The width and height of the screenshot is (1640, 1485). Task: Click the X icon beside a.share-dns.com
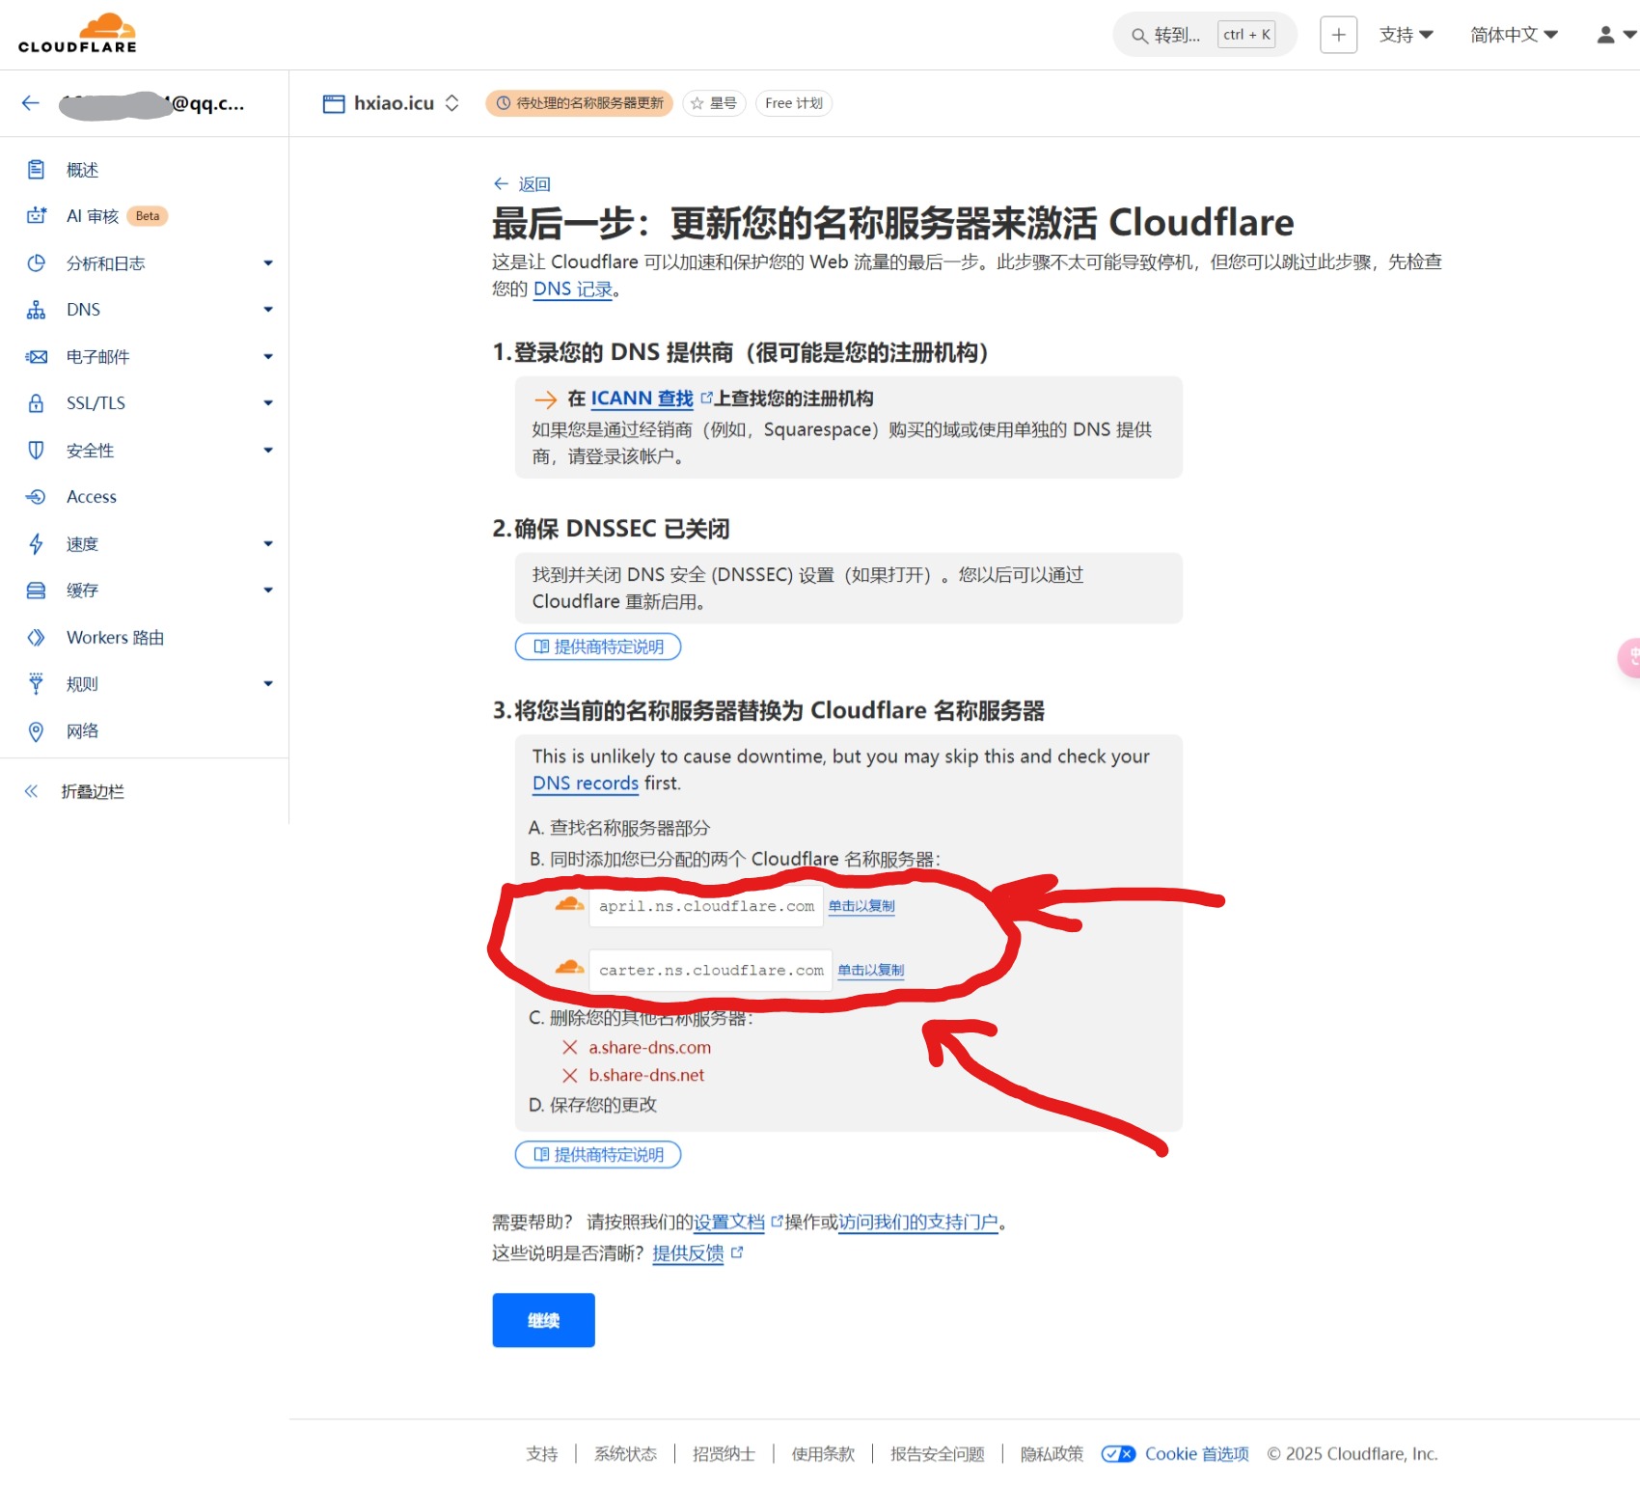[570, 1048]
